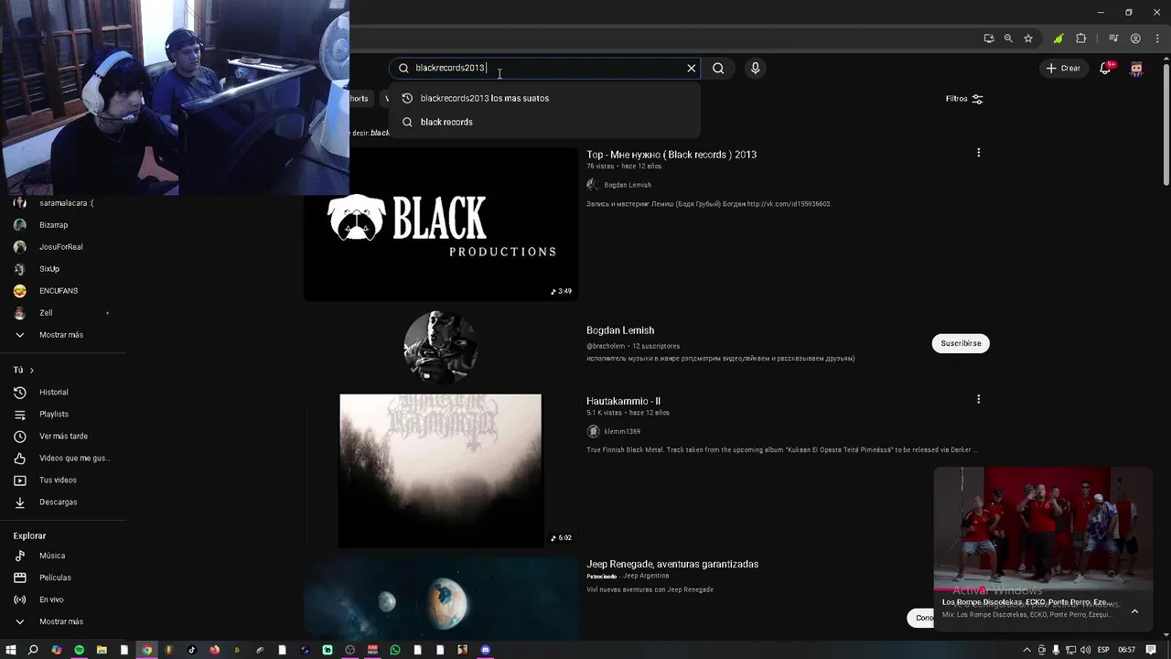The height and width of the screenshot is (659, 1171).
Task: Open video title Top - Мне нужно
Action: coord(671,155)
